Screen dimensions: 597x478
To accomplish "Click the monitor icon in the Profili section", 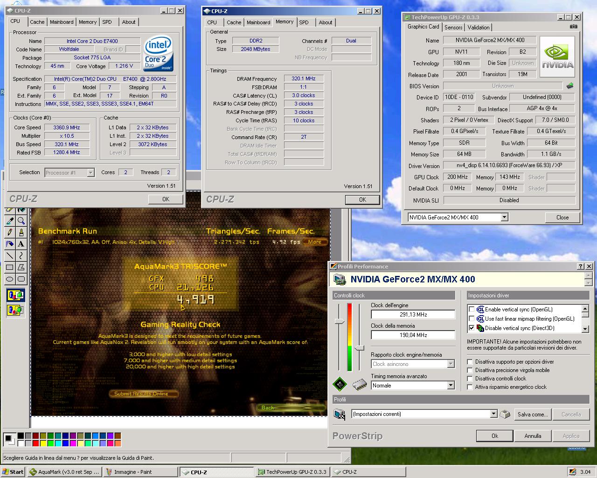I will point(340,414).
